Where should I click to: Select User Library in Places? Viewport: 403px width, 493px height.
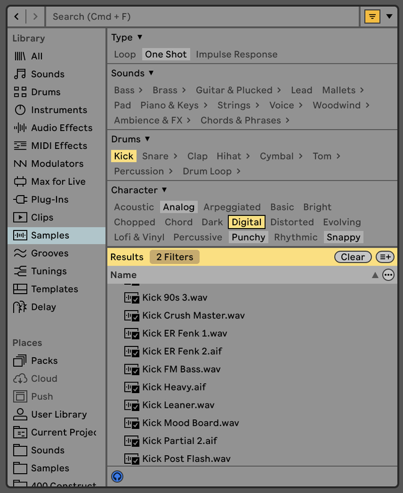[x=58, y=415]
